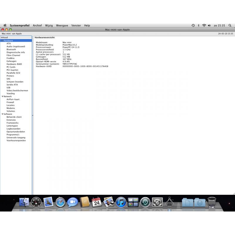Screen dimensions: 235x235
Task: Select Seriële ATA item
Action: click(12, 85)
